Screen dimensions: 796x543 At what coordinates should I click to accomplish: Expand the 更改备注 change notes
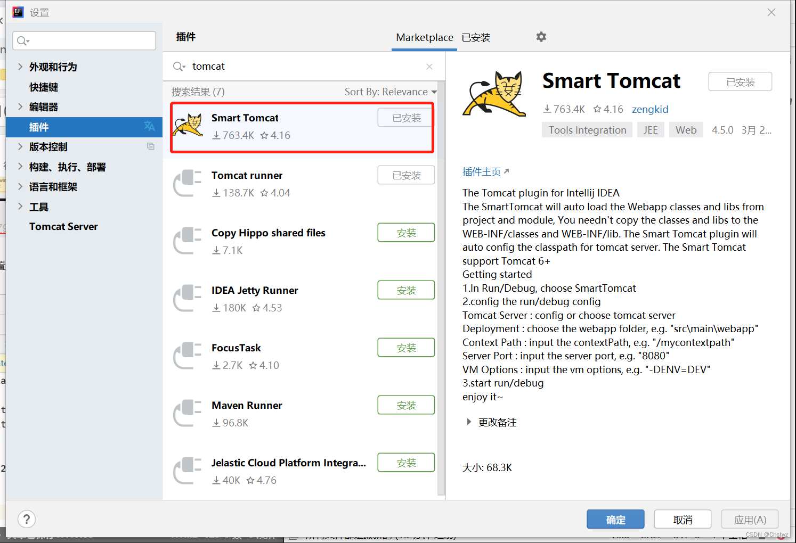tap(469, 422)
